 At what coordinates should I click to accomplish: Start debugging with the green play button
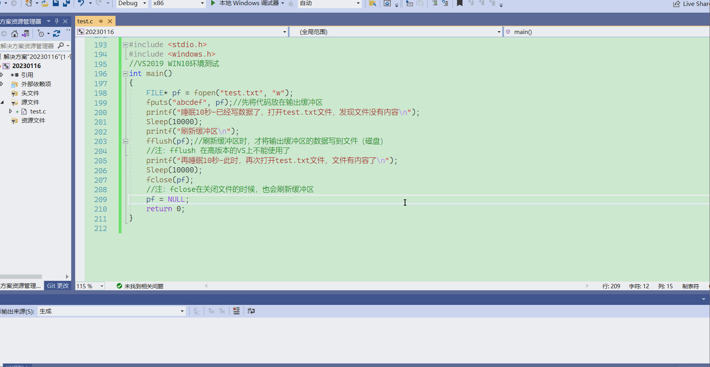213,3
